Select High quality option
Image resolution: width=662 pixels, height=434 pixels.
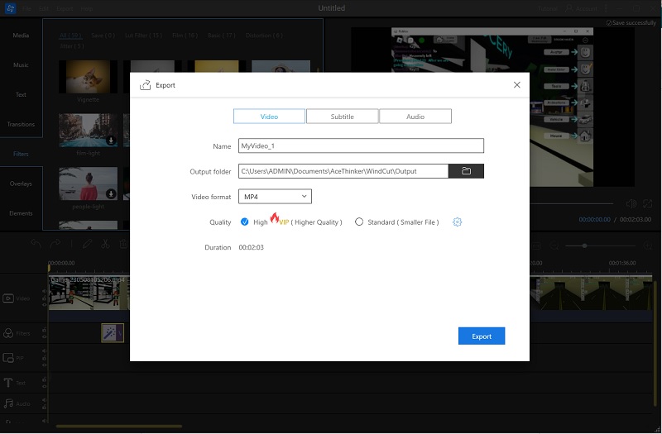tap(244, 222)
